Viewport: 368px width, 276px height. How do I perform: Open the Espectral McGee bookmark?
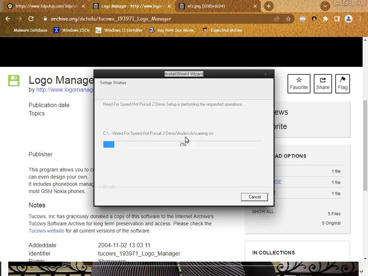[222, 30]
